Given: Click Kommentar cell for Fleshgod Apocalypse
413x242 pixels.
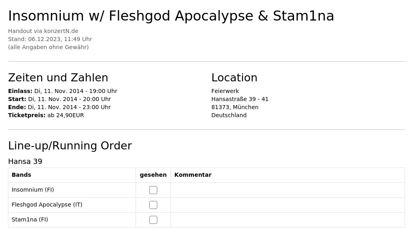Looking at the screenshot, I should click(288, 205).
